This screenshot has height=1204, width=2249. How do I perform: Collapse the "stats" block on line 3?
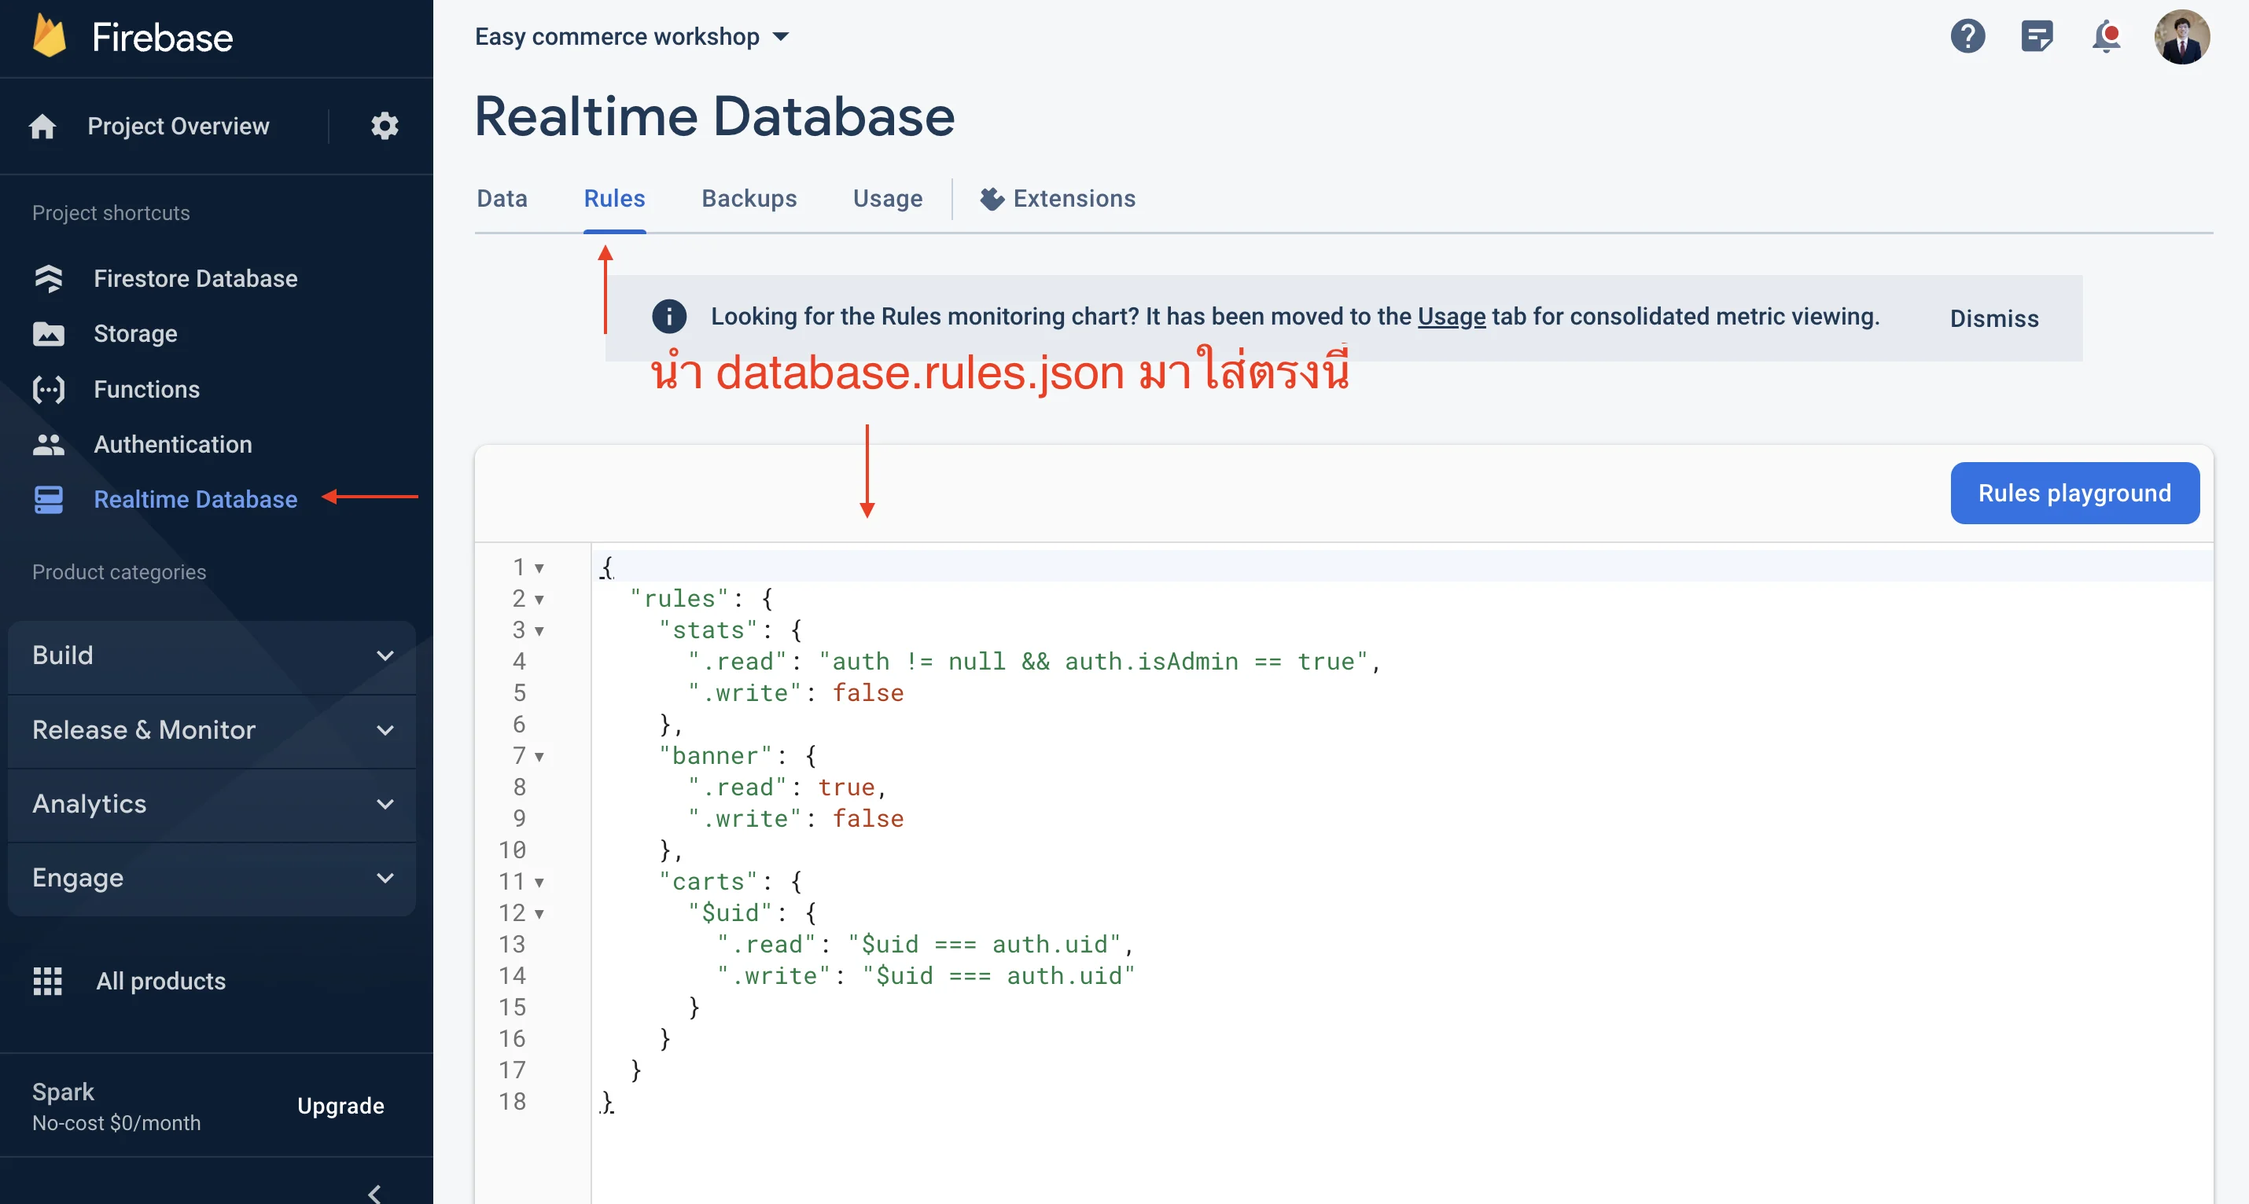[x=539, y=631]
